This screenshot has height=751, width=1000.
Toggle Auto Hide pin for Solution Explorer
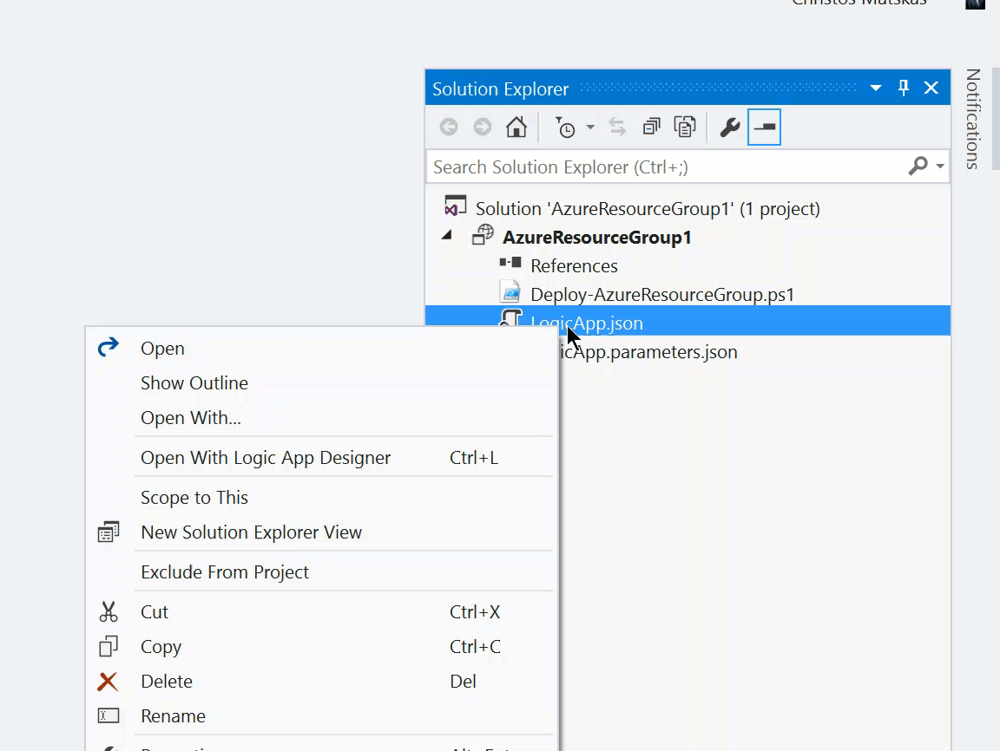904,88
